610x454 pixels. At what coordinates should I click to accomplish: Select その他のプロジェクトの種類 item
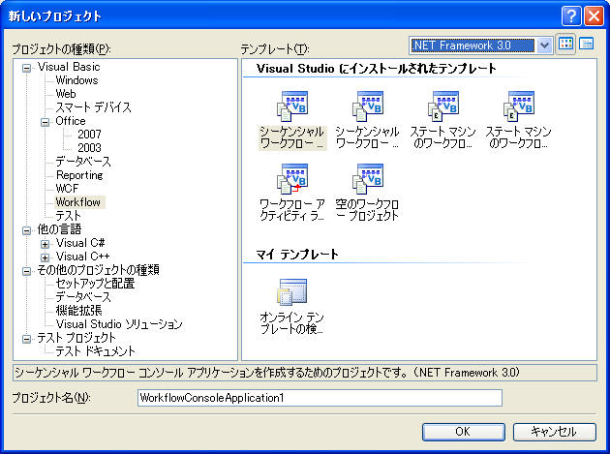click(x=98, y=270)
